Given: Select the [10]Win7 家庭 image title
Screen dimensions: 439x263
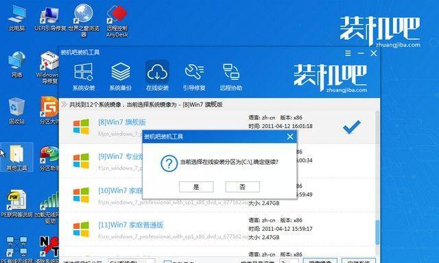Looking at the screenshot, I should 121,190.
